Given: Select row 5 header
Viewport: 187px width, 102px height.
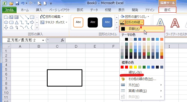Looking at the screenshot, I should 6,70.
